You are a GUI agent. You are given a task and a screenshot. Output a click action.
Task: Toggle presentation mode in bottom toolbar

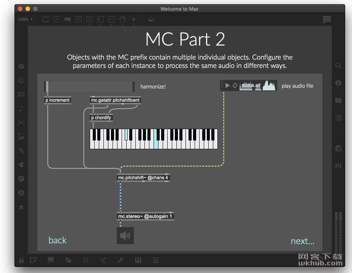tap(51, 260)
